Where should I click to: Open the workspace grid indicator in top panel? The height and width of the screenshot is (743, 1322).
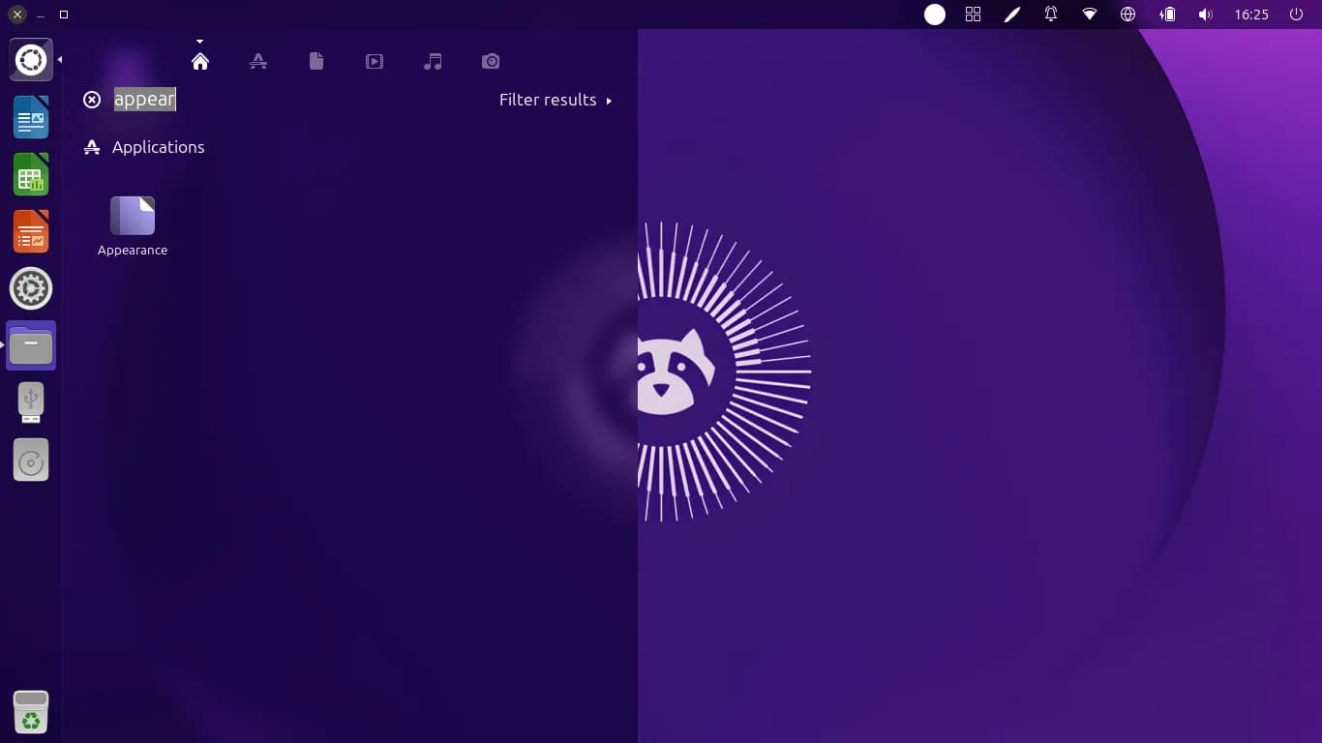(974, 15)
